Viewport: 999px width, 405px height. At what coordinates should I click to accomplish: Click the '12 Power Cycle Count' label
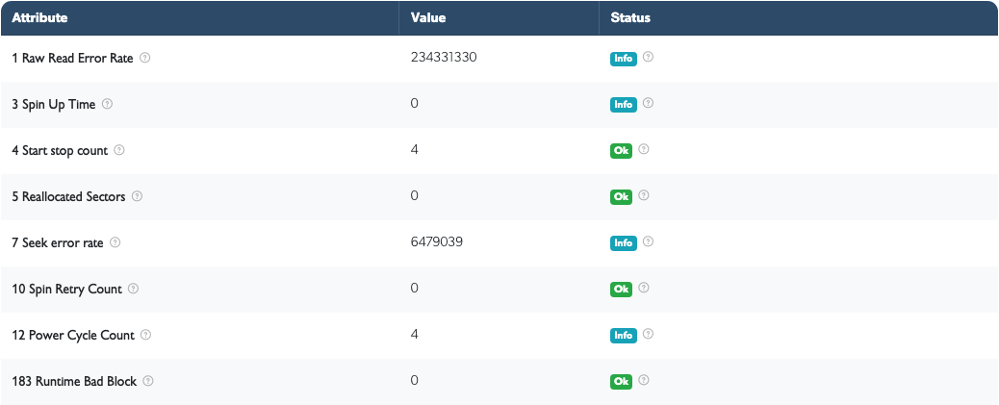point(73,336)
